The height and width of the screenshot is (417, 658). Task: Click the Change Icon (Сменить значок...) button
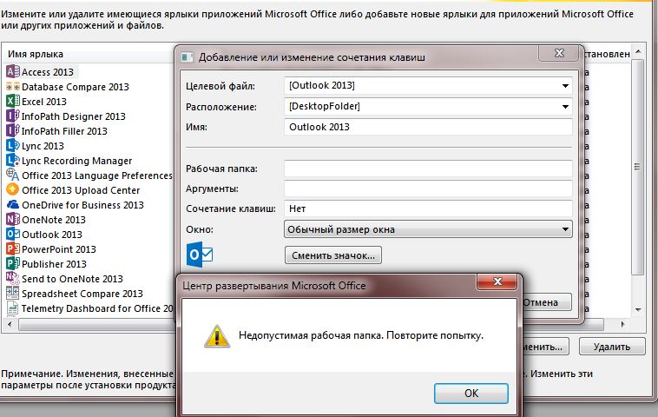pos(333,255)
